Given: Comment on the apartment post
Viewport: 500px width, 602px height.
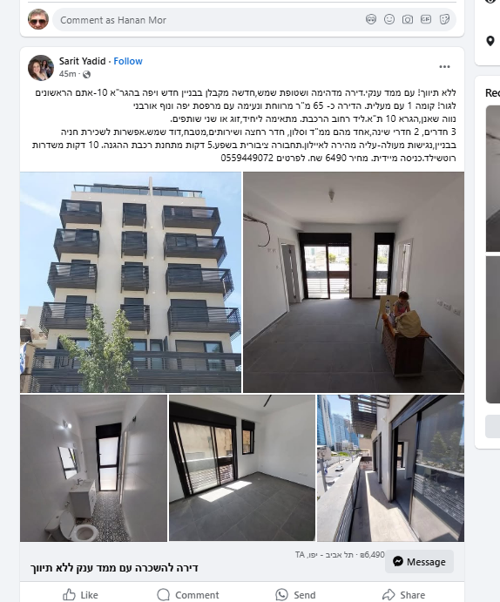Looking at the screenshot, I should (x=188, y=595).
